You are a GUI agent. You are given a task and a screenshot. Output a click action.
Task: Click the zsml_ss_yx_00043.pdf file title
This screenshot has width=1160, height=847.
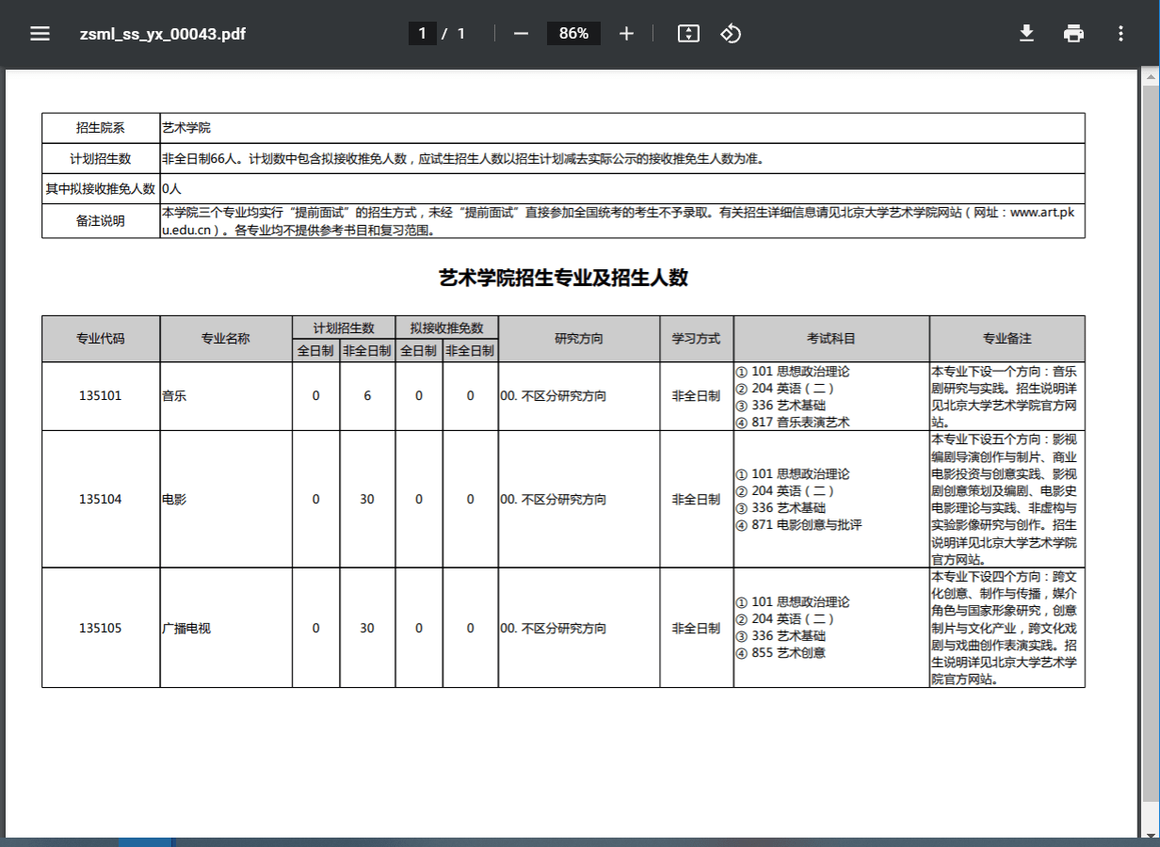163,34
